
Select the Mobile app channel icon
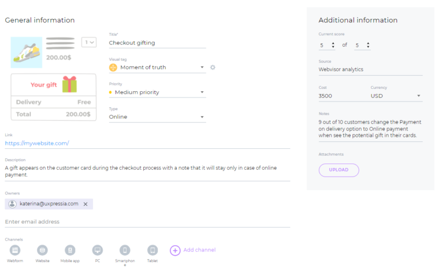[x=70, y=250]
